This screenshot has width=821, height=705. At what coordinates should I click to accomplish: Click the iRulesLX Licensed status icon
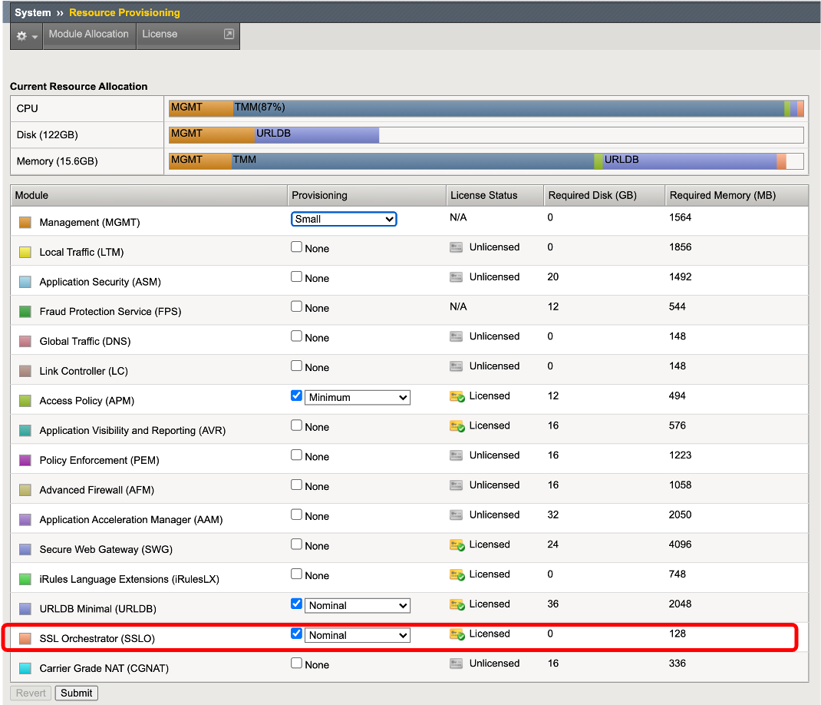point(457,575)
